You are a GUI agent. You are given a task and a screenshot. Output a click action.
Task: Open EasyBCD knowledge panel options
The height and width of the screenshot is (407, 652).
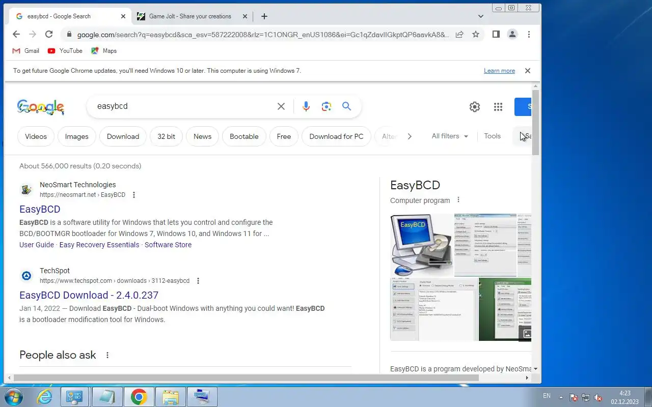(x=458, y=200)
